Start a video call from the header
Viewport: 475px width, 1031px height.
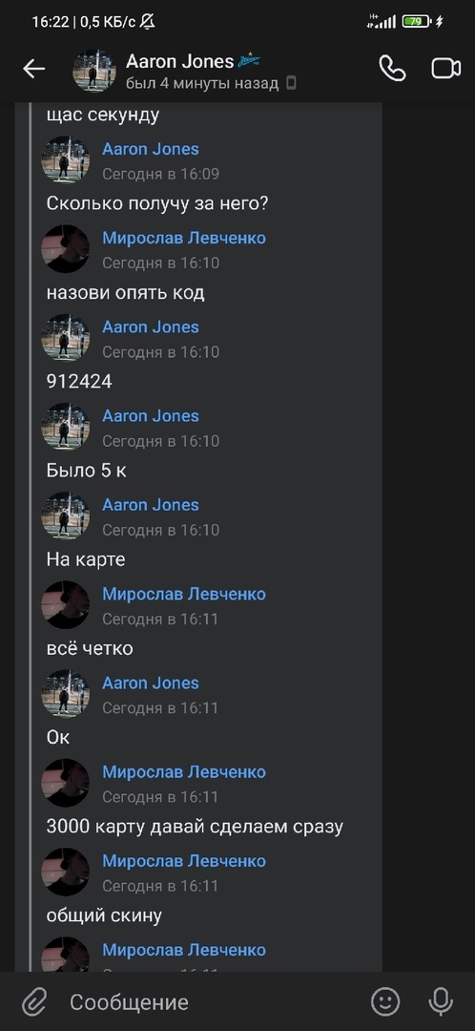pos(446,69)
